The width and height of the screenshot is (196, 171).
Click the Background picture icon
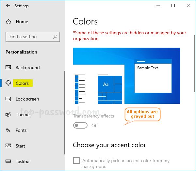point(8,68)
